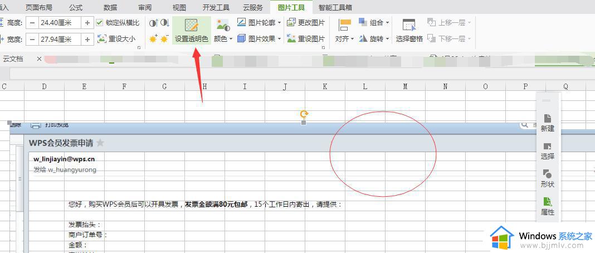Click the 更改图片 (change picture) button
The height and width of the screenshot is (253, 595).
coord(306,23)
